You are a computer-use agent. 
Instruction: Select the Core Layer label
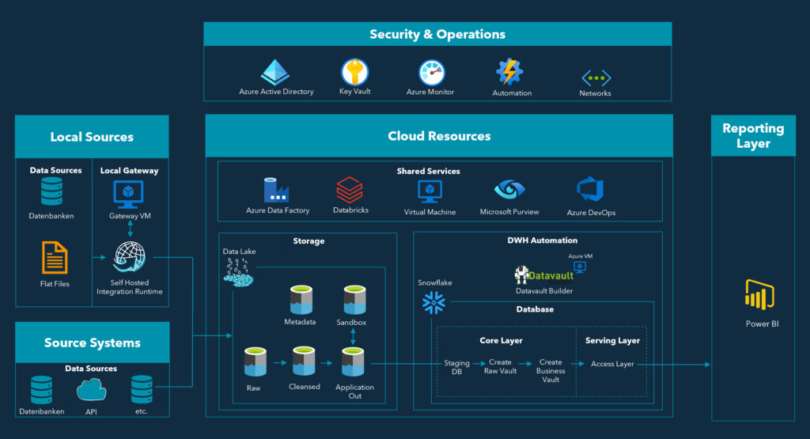[501, 340]
